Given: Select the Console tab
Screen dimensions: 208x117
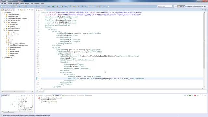Looking at the screenshot, I should tap(89, 96).
